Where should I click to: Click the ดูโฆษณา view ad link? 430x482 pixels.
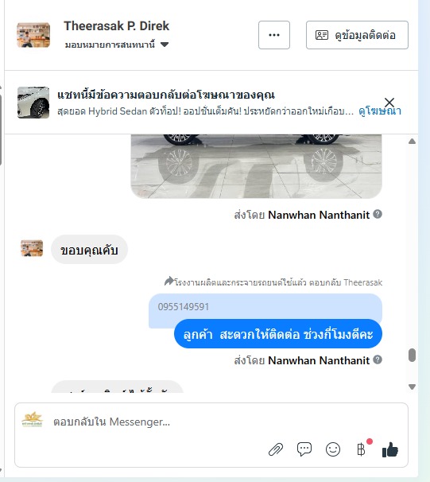tap(380, 111)
